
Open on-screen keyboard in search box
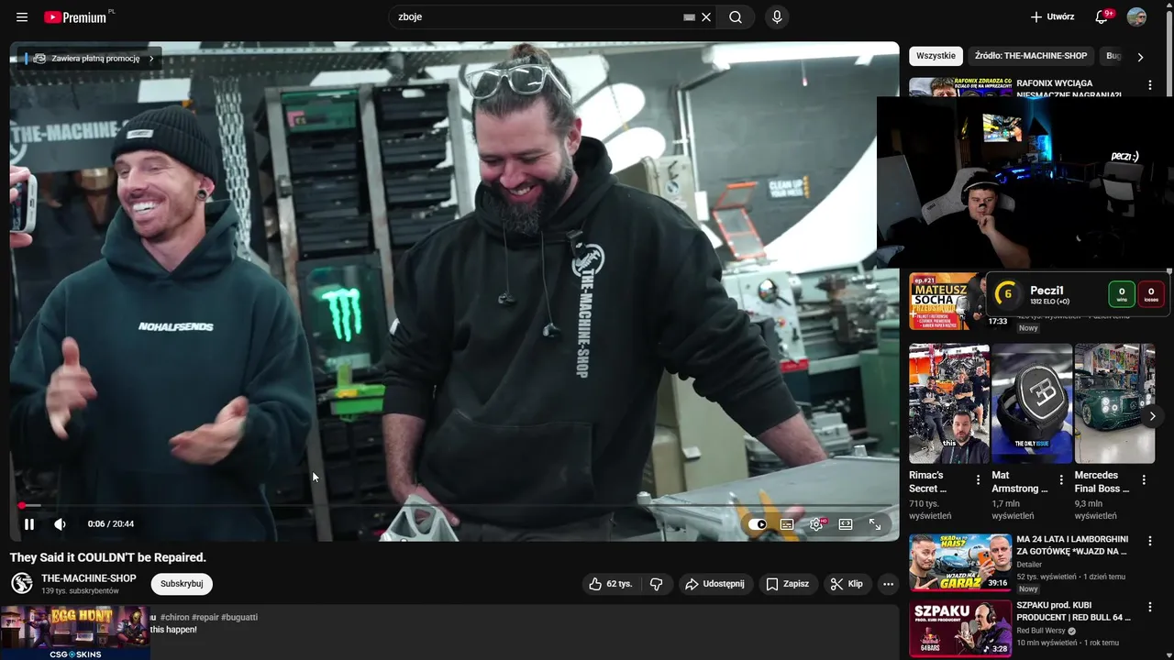(689, 17)
